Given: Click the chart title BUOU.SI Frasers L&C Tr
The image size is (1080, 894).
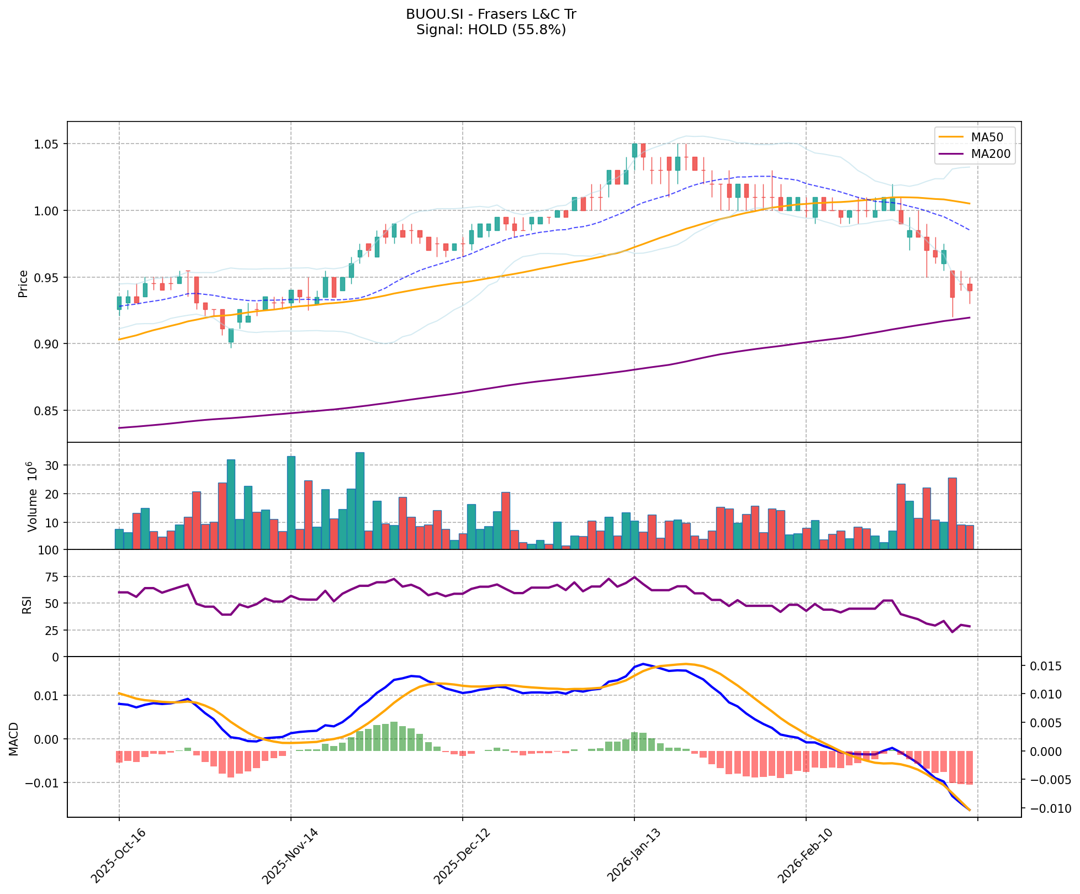Looking at the screenshot, I should pyautogui.click(x=491, y=14).
